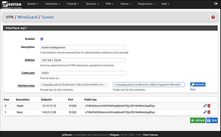The width and height of the screenshot is (221, 137).
Task: Edit the Ralph peer with pencil icon
Action: coord(205,106)
